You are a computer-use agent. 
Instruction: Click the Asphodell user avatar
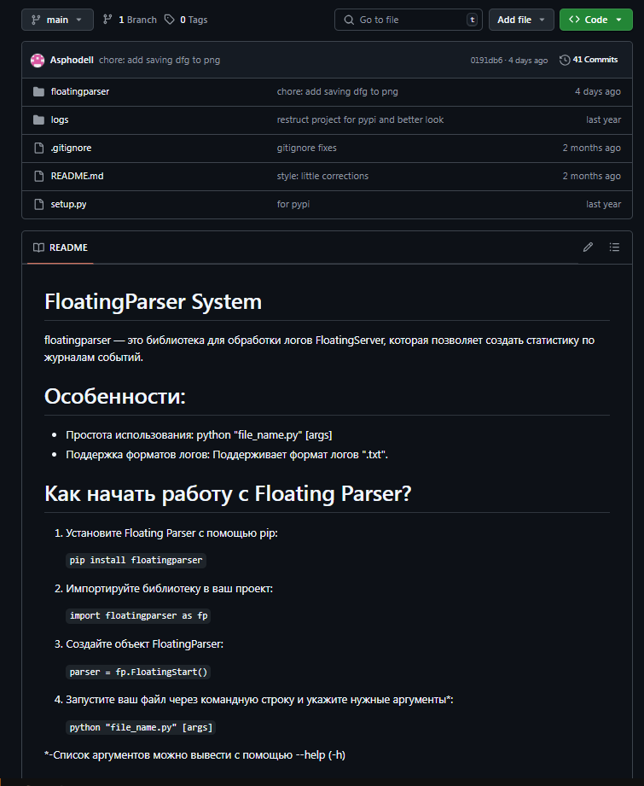[x=38, y=61]
